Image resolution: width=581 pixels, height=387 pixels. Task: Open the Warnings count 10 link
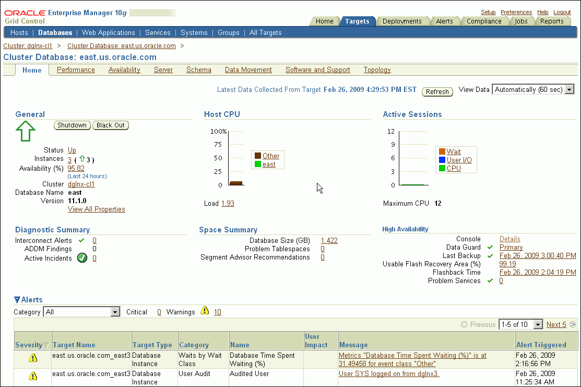218,312
